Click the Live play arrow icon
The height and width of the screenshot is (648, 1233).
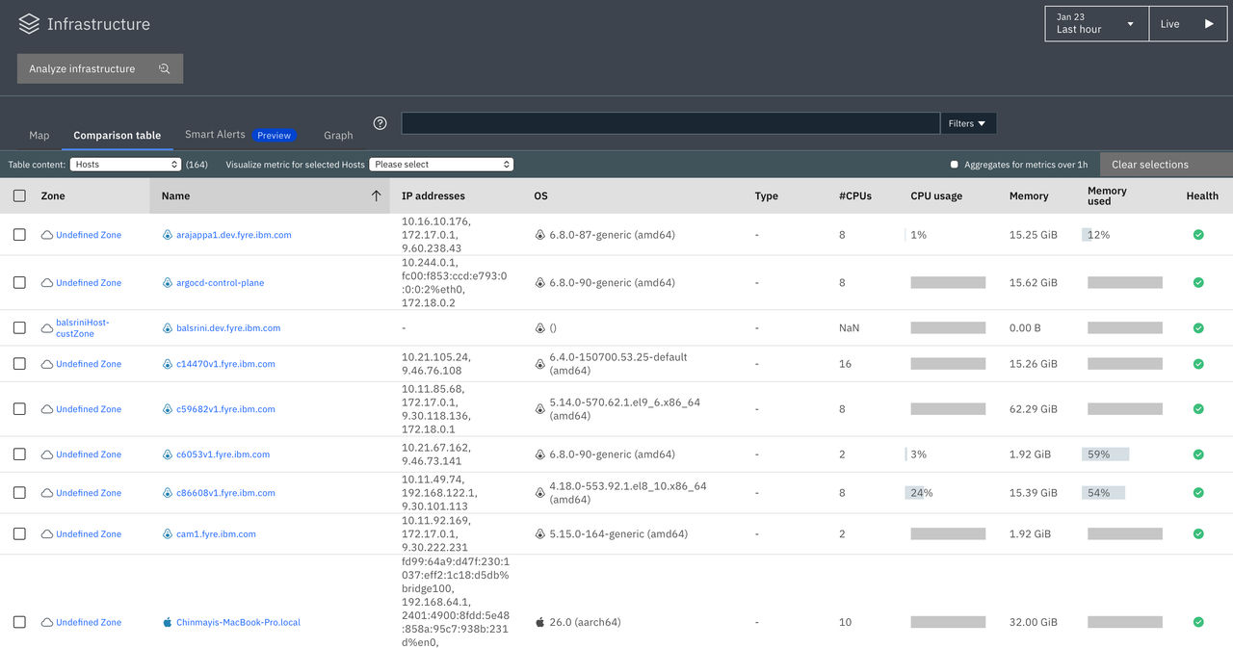tap(1209, 24)
